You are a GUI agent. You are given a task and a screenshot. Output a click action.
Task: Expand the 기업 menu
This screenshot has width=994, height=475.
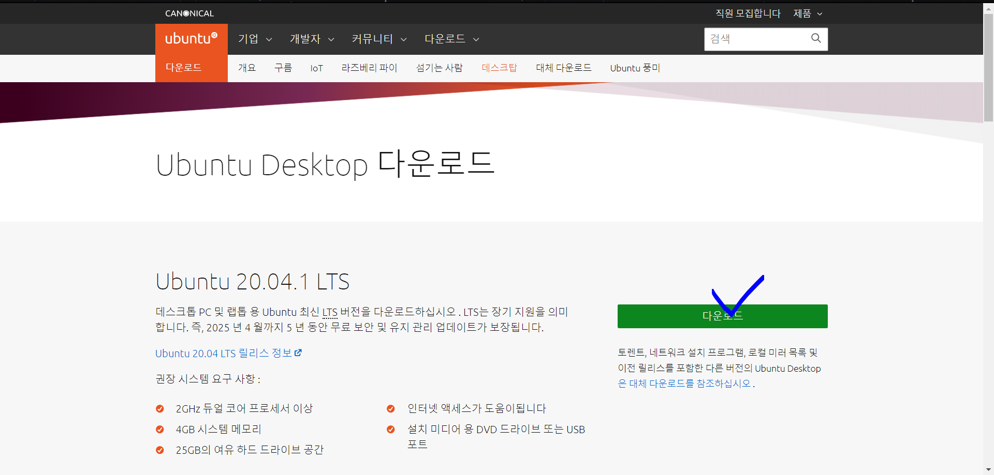click(255, 39)
